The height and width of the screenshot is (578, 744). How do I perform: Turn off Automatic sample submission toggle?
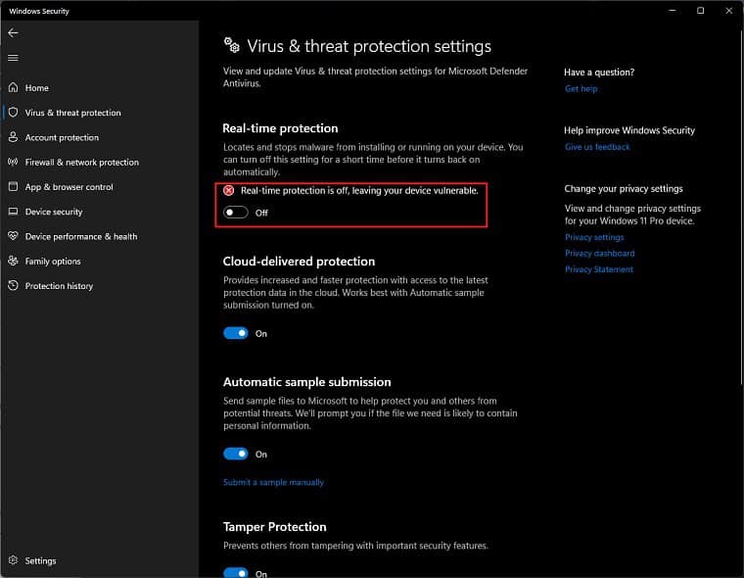[x=236, y=454]
